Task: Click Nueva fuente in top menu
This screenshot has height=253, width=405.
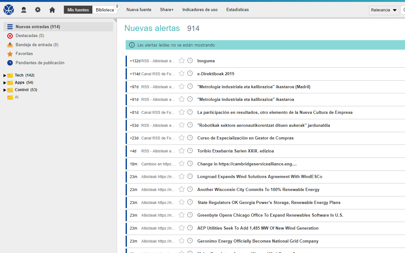Action: [139, 10]
